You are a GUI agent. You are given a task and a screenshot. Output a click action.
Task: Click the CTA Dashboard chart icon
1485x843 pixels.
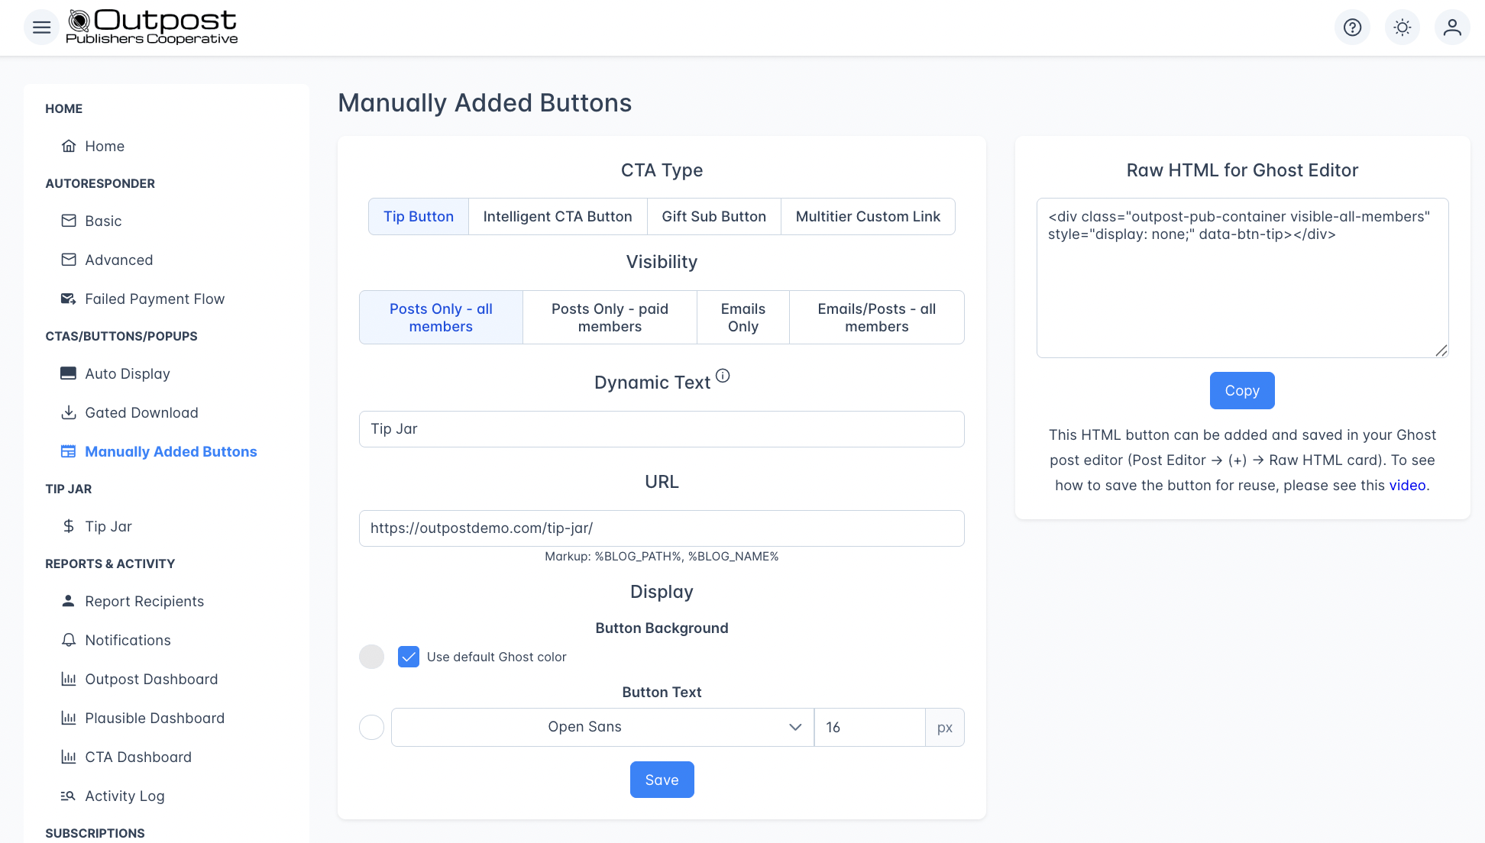(x=69, y=757)
